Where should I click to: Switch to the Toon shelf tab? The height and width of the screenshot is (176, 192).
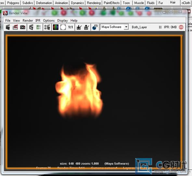pyautogui.click(x=126, y=3)
